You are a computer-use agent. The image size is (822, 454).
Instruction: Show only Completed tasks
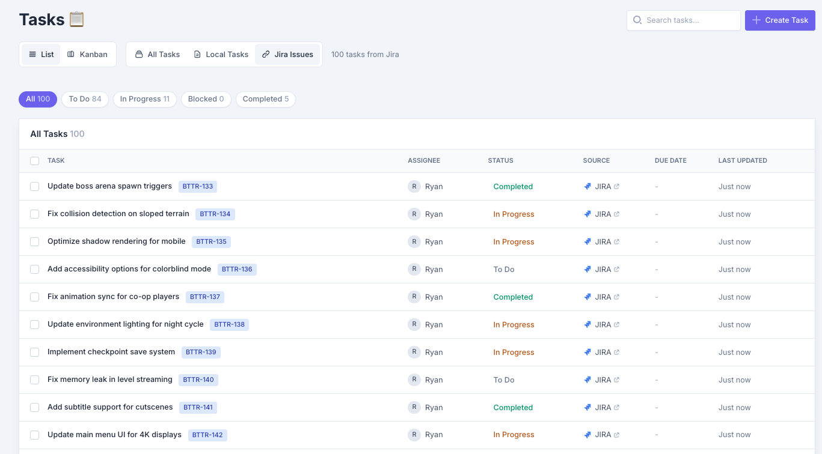tap(265, 99)
